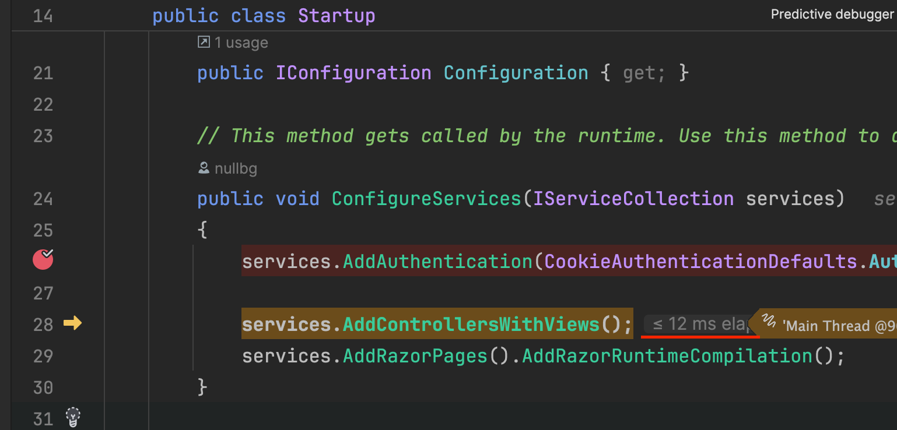Toggle the verified breakpoint on line 26

click(x=43, y=260)
